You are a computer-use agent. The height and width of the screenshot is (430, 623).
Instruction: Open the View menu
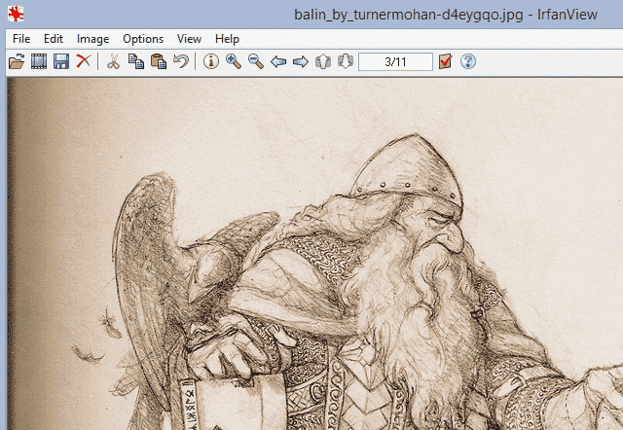[x=189, y=39]
